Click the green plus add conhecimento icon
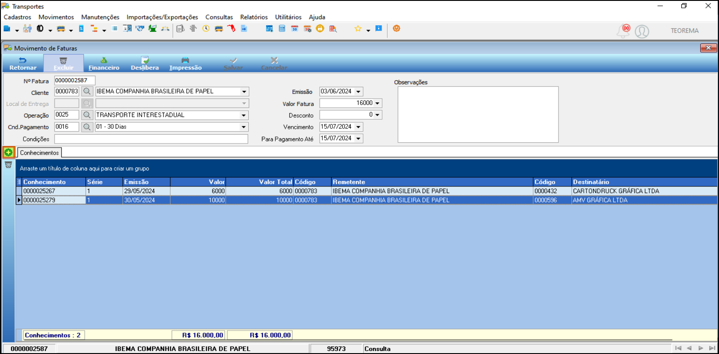Image resolution: width=719 pixels, height=354 pixels. (8, 152)
